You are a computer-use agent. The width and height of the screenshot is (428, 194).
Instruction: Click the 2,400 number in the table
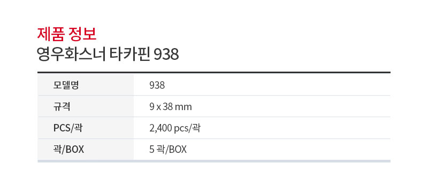tap(161, 128)
